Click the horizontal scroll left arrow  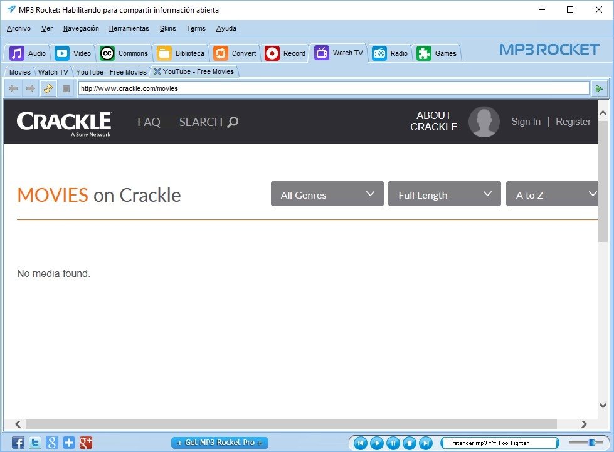pos(18,424)
